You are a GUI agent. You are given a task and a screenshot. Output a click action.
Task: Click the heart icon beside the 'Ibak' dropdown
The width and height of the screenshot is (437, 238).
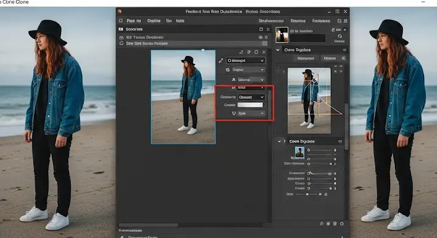(234, 113)
